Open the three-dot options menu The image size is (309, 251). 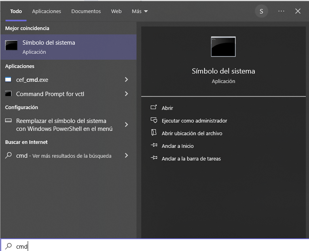pos(281,11)
